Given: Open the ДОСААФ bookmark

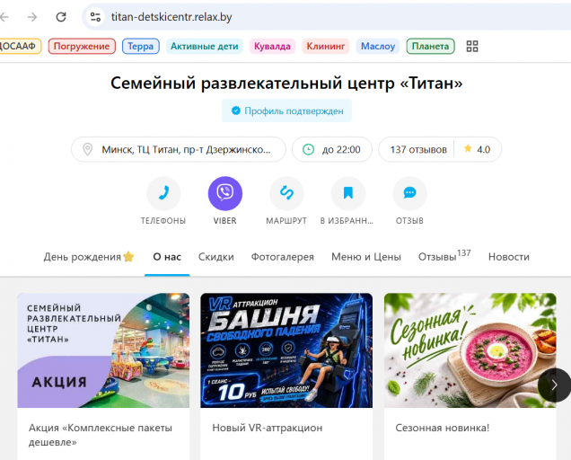Looking at the screenshot, I should pyautogui.click(x=20, y=47).
